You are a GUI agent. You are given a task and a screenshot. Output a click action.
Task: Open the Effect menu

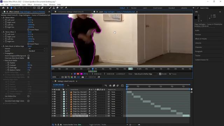(30, 5)
